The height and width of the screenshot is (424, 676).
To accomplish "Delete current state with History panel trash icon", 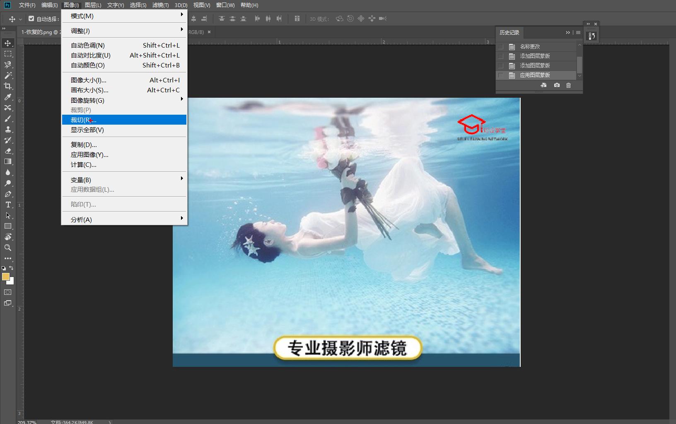I will pos(569,85).
